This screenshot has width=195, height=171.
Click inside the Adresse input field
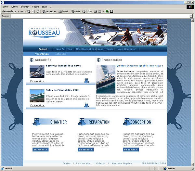100,16
